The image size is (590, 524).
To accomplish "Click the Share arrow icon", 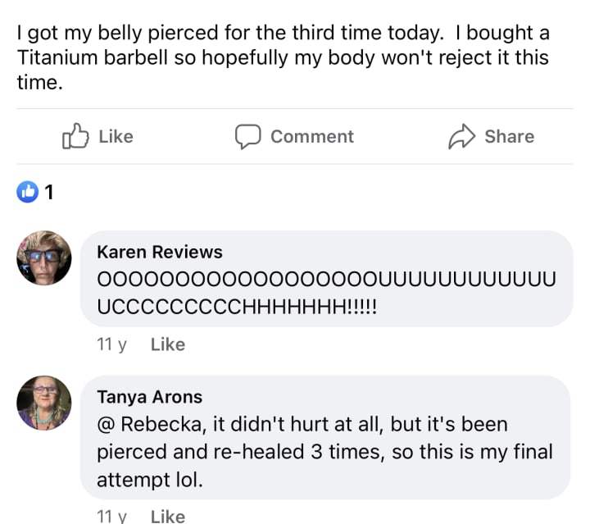I will pyautogui.click(x=462, y=136).
